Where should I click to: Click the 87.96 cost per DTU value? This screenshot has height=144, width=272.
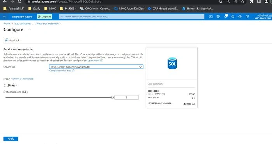192,94
